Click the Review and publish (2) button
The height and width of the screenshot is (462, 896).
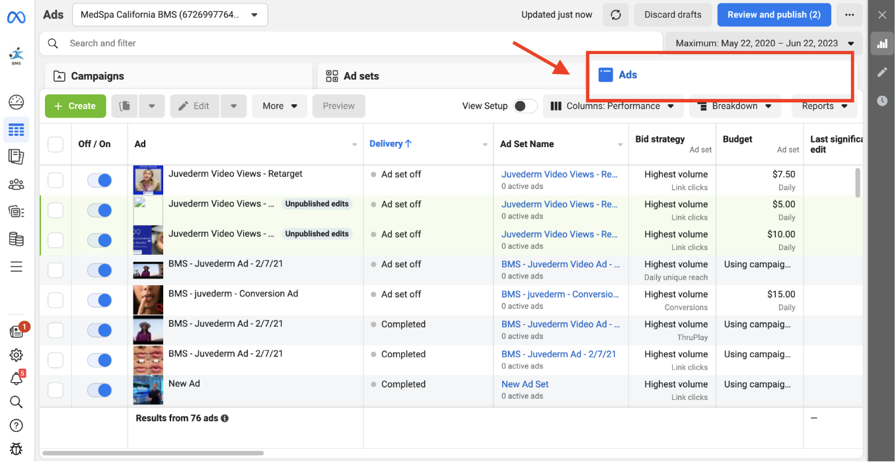point(774,15)
